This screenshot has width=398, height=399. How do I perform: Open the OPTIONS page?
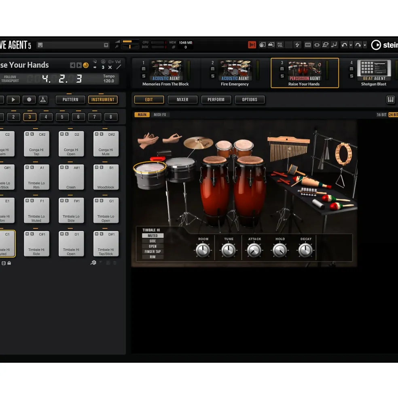[250, 100]
